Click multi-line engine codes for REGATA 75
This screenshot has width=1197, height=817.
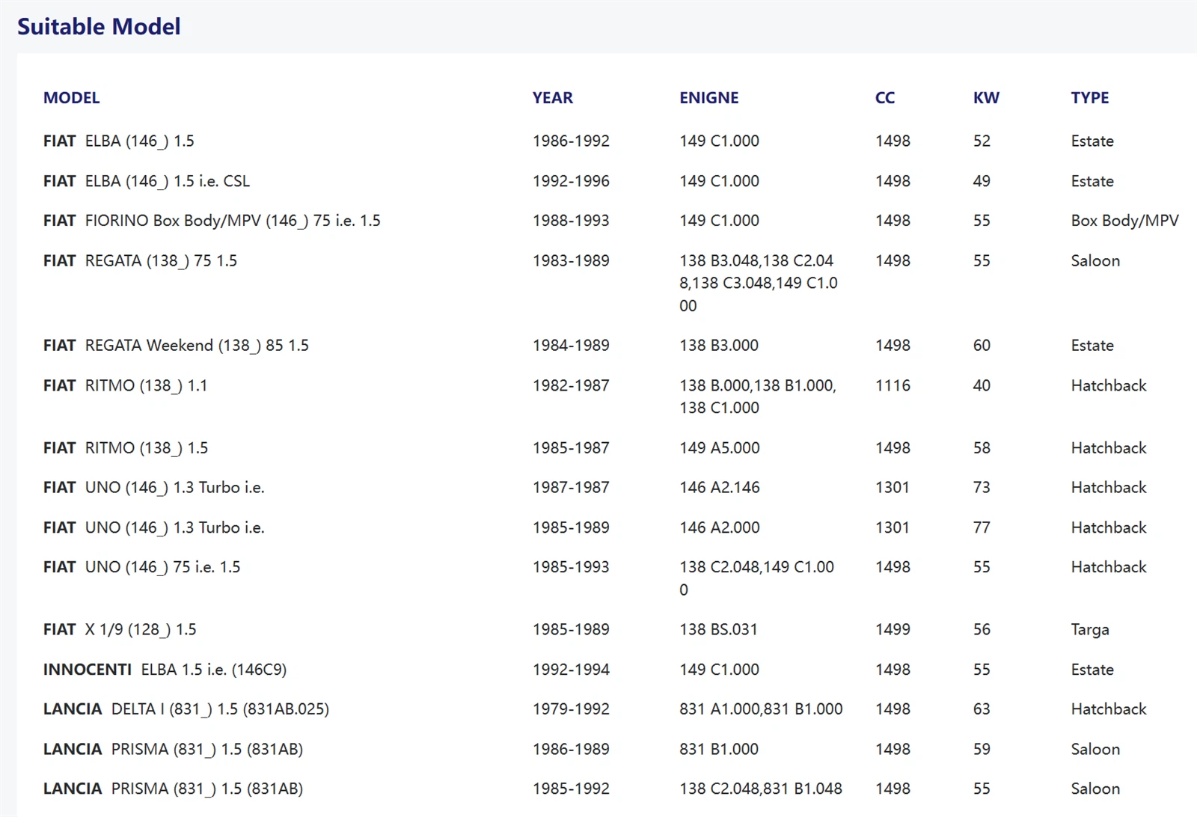pos(759,284)
